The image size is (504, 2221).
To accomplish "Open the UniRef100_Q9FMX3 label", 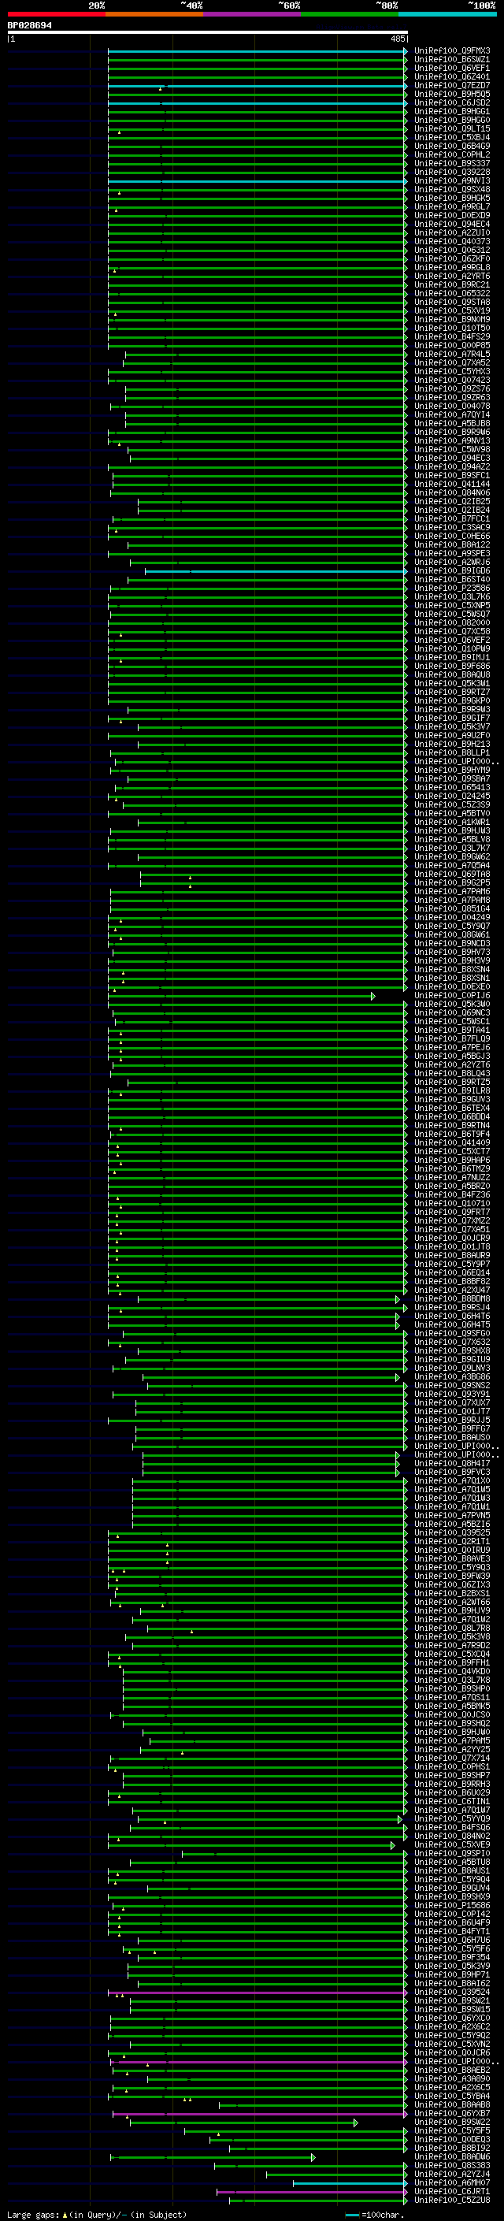I will point(452,51).
